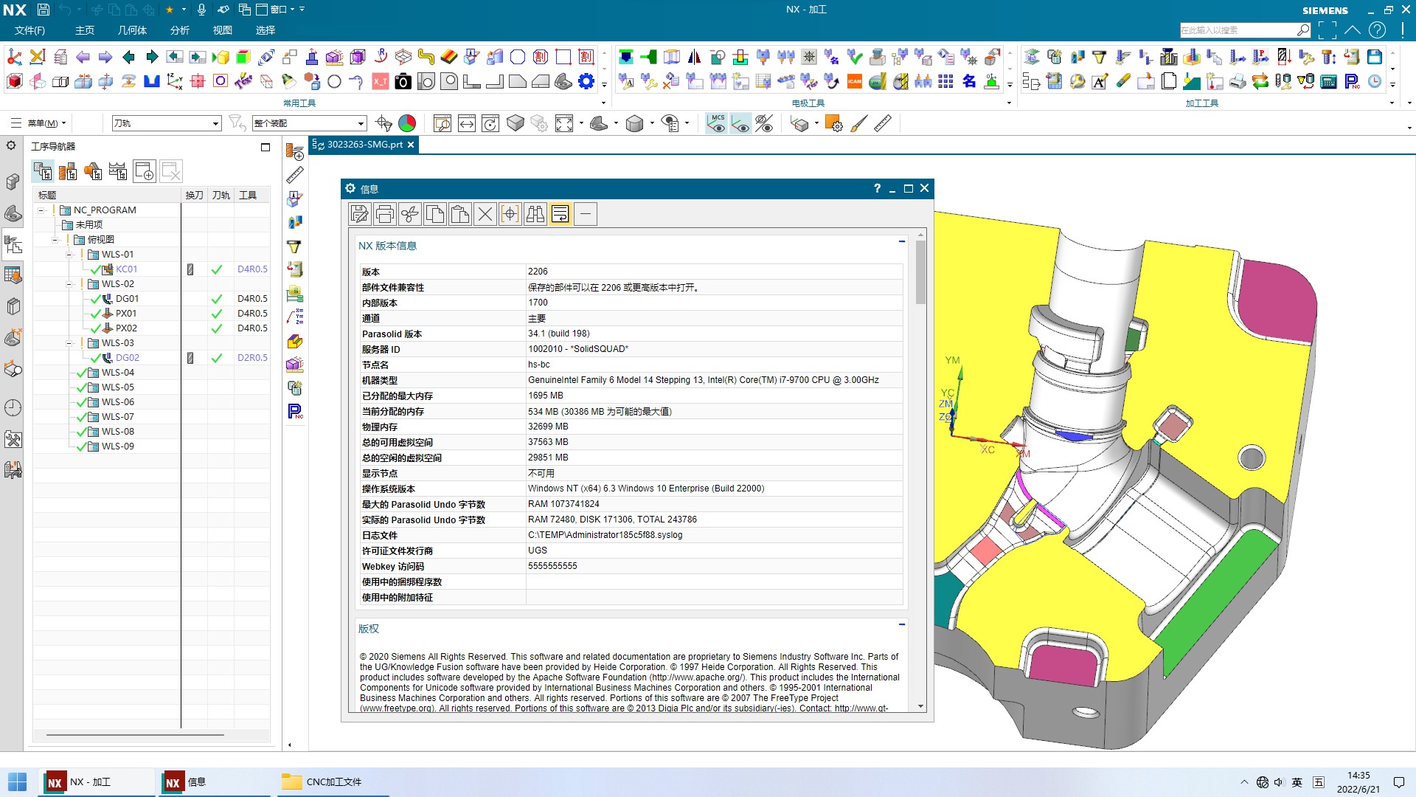
Task: Click the blue floppy disk save icon in the machining tools ribbon
Action: 1375,57
